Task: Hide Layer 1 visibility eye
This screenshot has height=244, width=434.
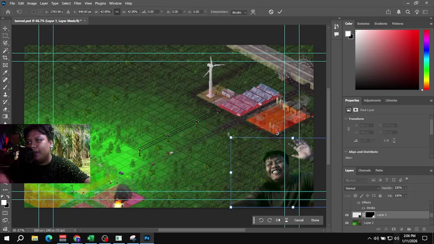Action: 347,215
